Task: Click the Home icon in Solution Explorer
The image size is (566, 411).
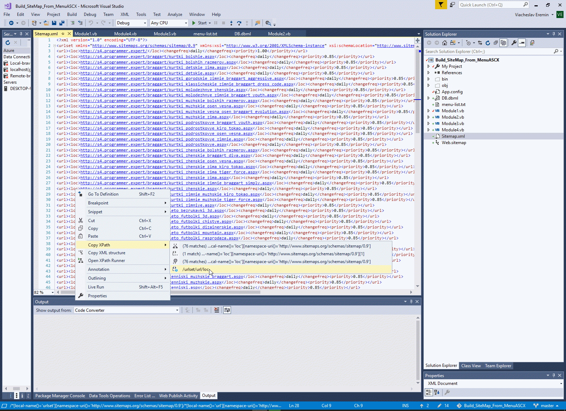Action: click(x=445, y=43)
